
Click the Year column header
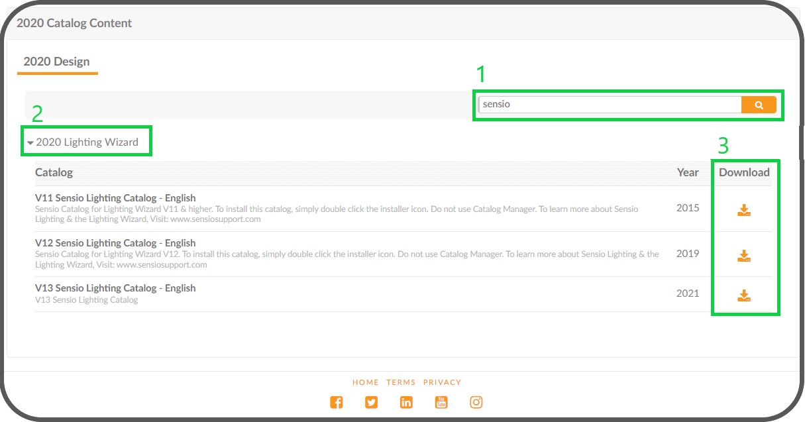click(687, 172)
